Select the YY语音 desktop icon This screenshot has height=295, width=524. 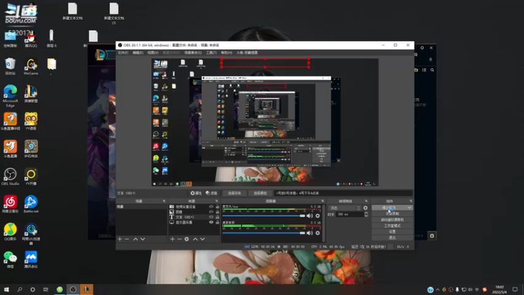(31, 121)
